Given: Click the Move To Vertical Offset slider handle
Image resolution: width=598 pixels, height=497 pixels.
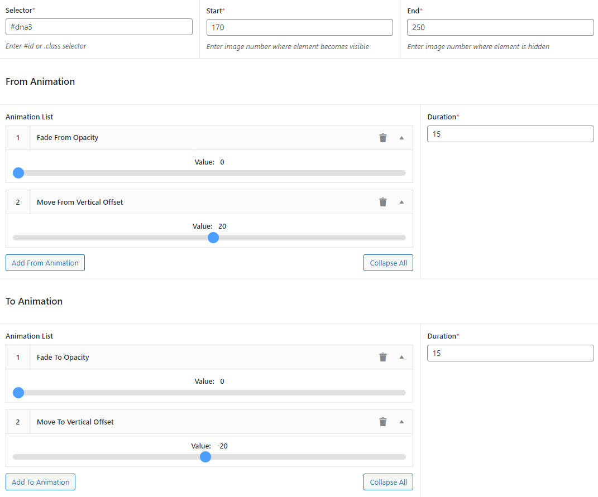Looking at the screenshot, I should [205, 457].
